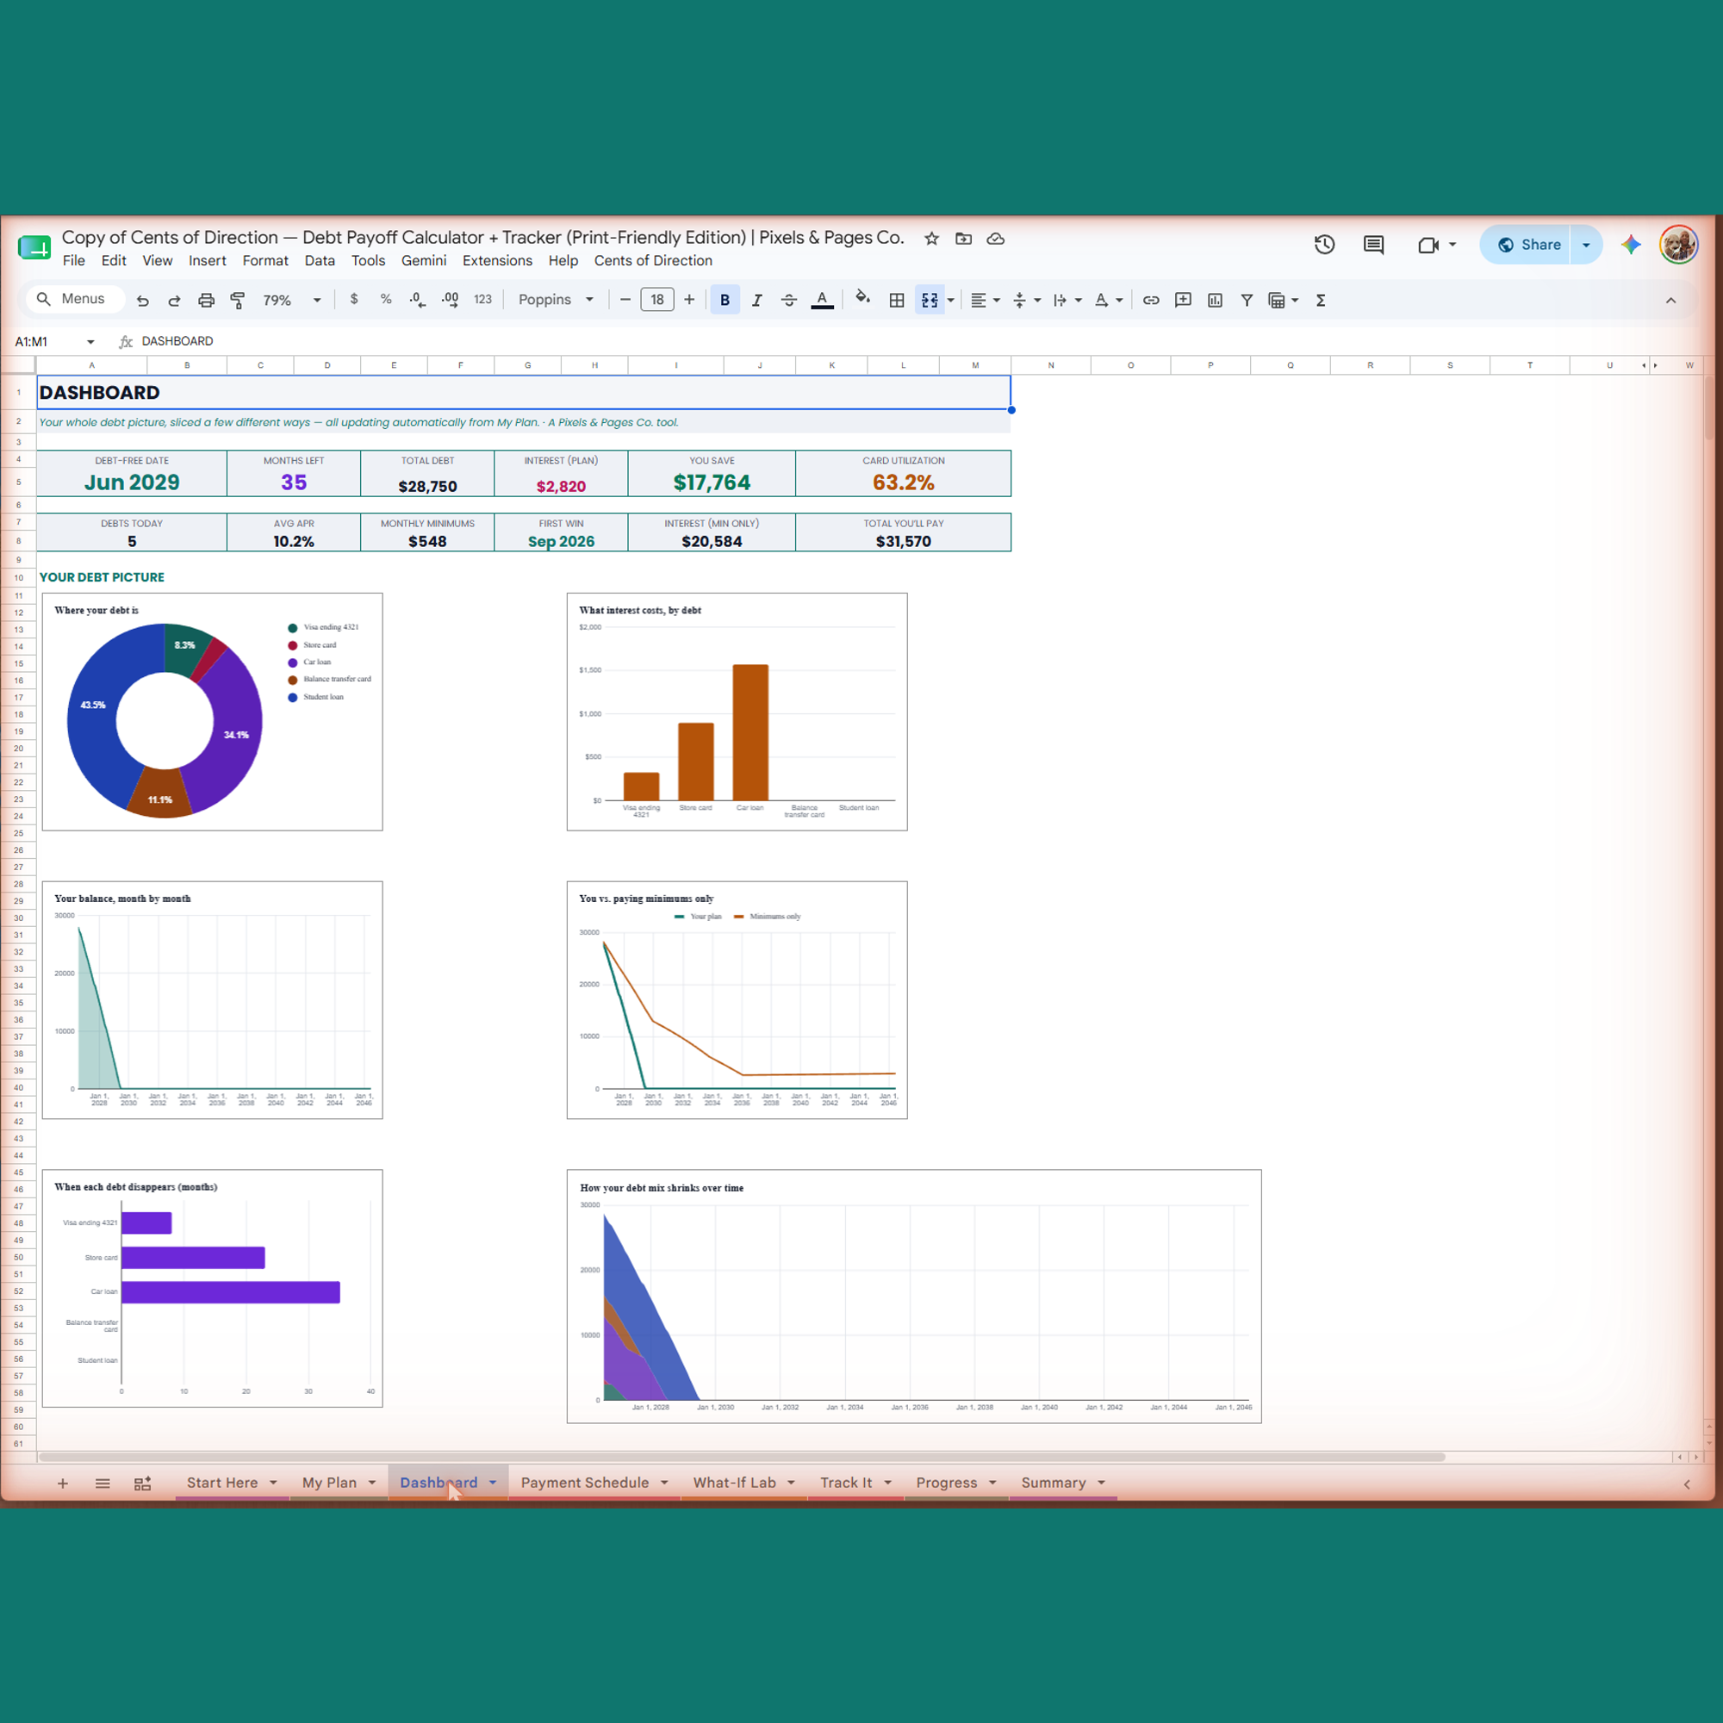Image resolution: width=1723 pixels, height=1723 pixels.
Task: Open the comments panel icon
Action: 1373,245
